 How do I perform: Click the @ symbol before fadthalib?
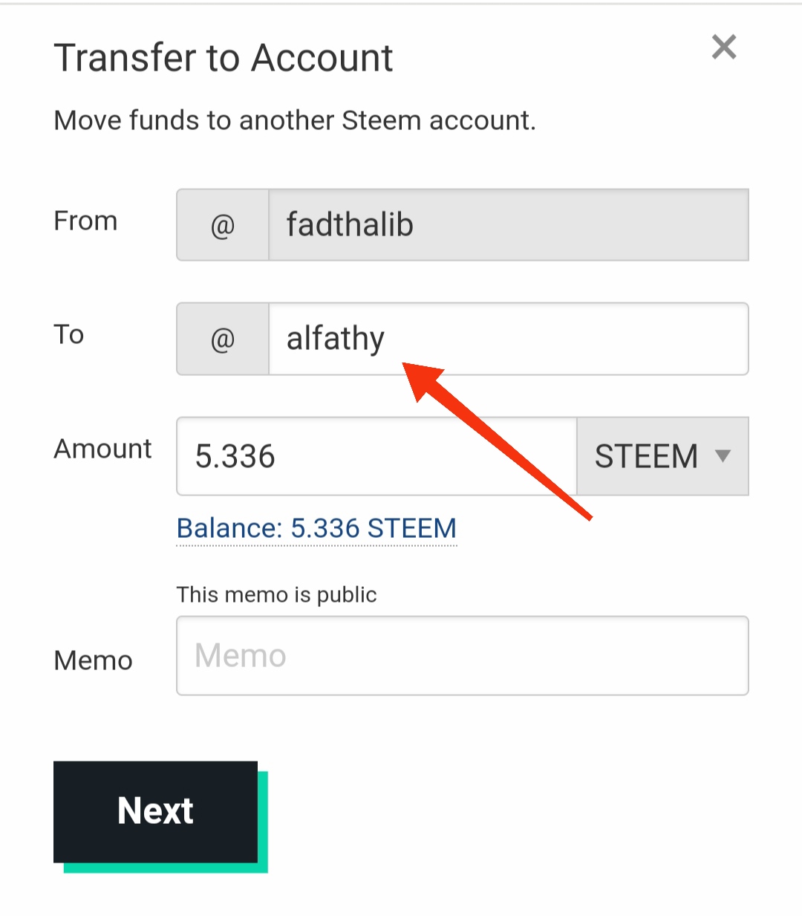click(223, 225)
